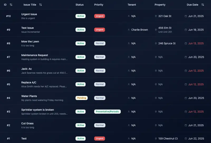This screenshot has height=143, width=211.
Task: Click the Priority column header
Action: [x=99, y=5]
